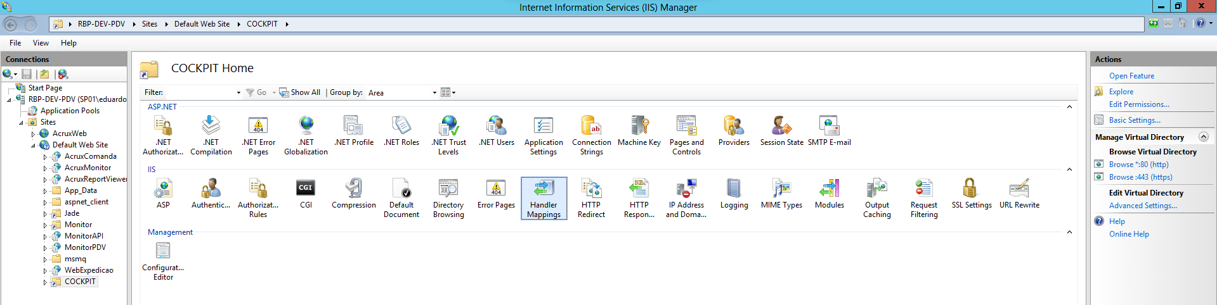This screenshot has width=1217, height=305.
Task: Expand the MonitorAPI tree node
Action: tap(45, 237)
